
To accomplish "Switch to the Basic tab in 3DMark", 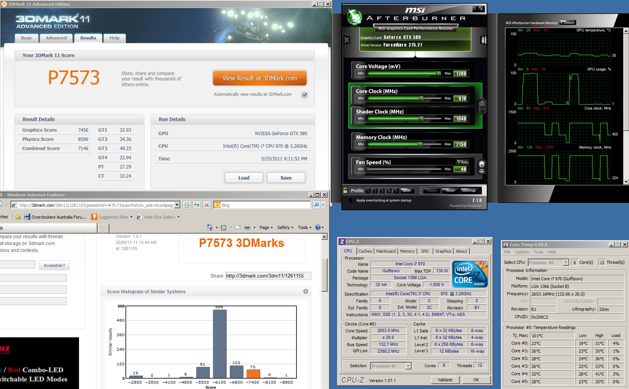I will coord(27,38).
